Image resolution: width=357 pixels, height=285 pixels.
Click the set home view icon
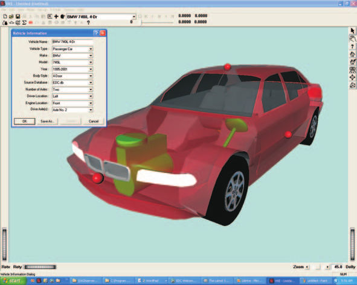tap(352, 62)
